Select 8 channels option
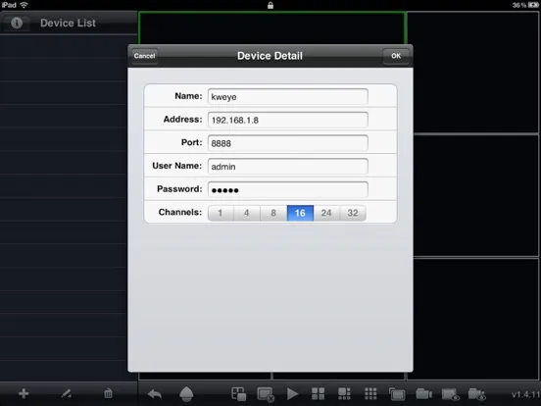 pos(273,213)
